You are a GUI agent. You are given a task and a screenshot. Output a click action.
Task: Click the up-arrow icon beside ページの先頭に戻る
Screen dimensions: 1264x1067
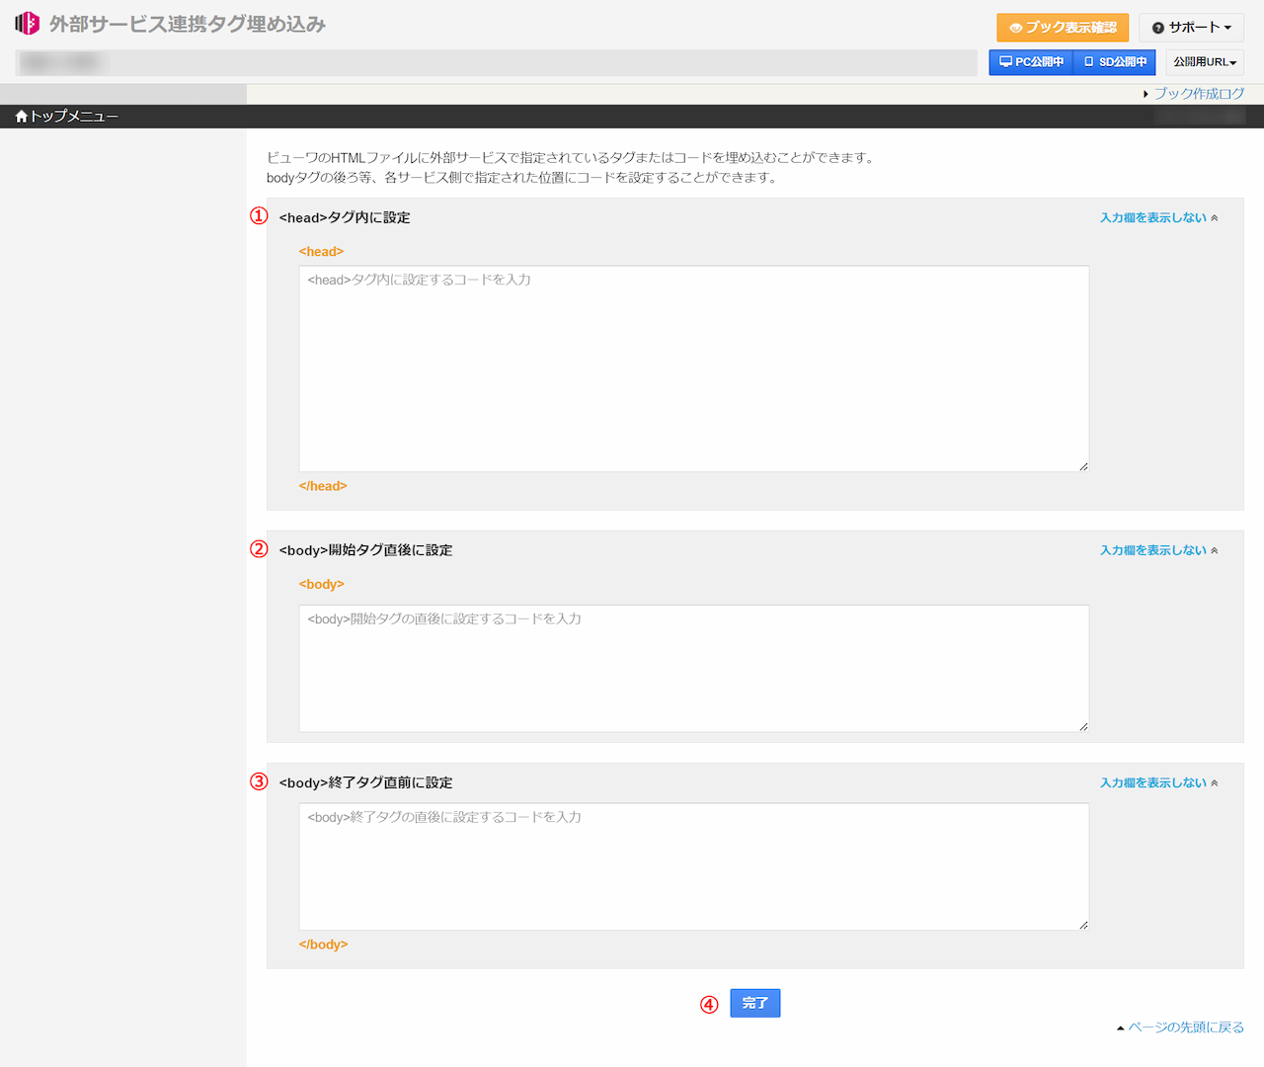[x=1120, y=1026]
